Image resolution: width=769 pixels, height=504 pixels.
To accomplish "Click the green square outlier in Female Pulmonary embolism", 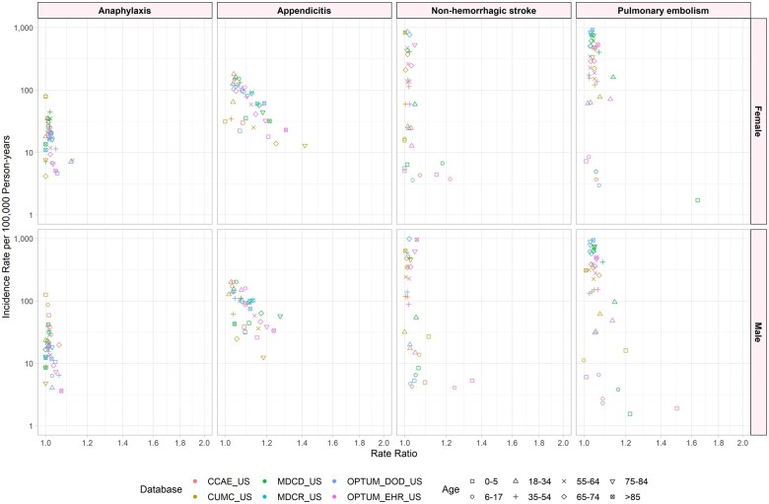I will (x=697, y=200).
